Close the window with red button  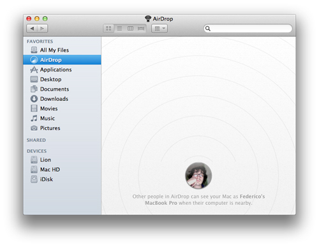29,19
